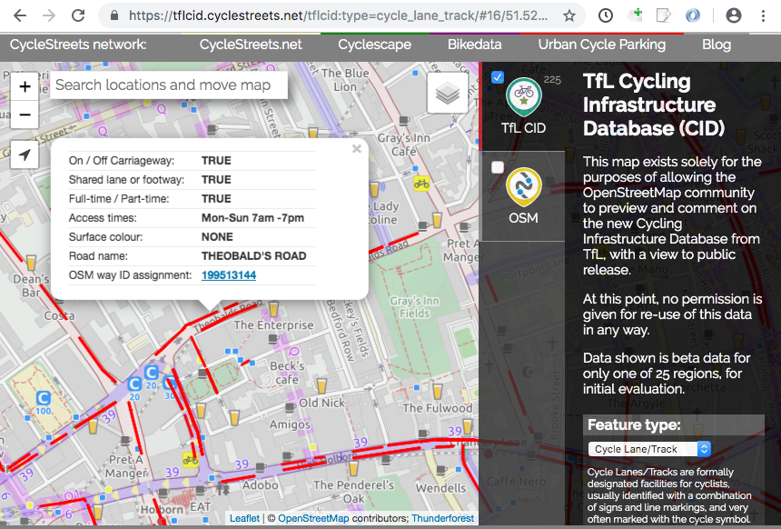The image size is (781, 529).
Task: Zoom out on the map
Action: click(25, 115)
